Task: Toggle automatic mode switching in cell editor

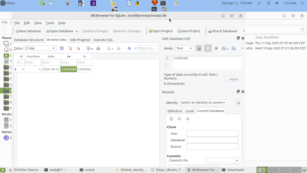Action: (x=199, y=48)
